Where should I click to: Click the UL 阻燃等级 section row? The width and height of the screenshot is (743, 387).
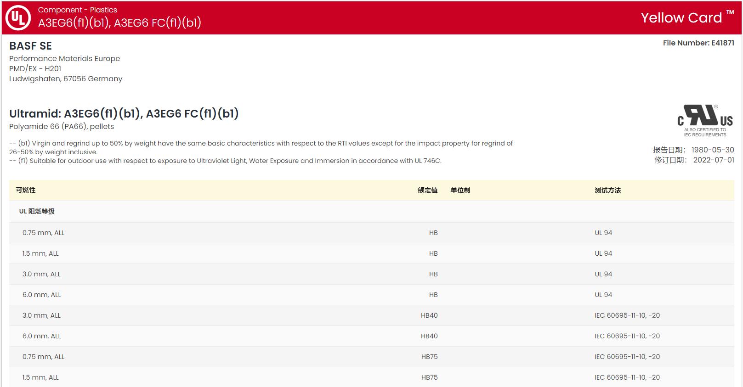pos(372,211)
